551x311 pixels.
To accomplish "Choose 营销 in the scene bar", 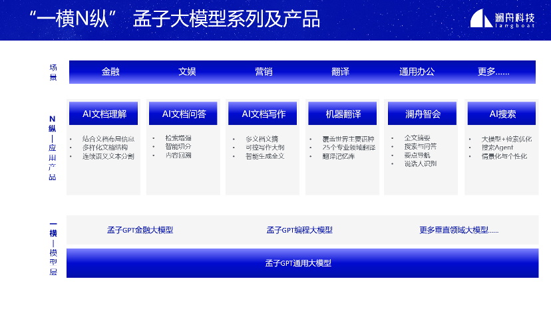I will 264,72.
